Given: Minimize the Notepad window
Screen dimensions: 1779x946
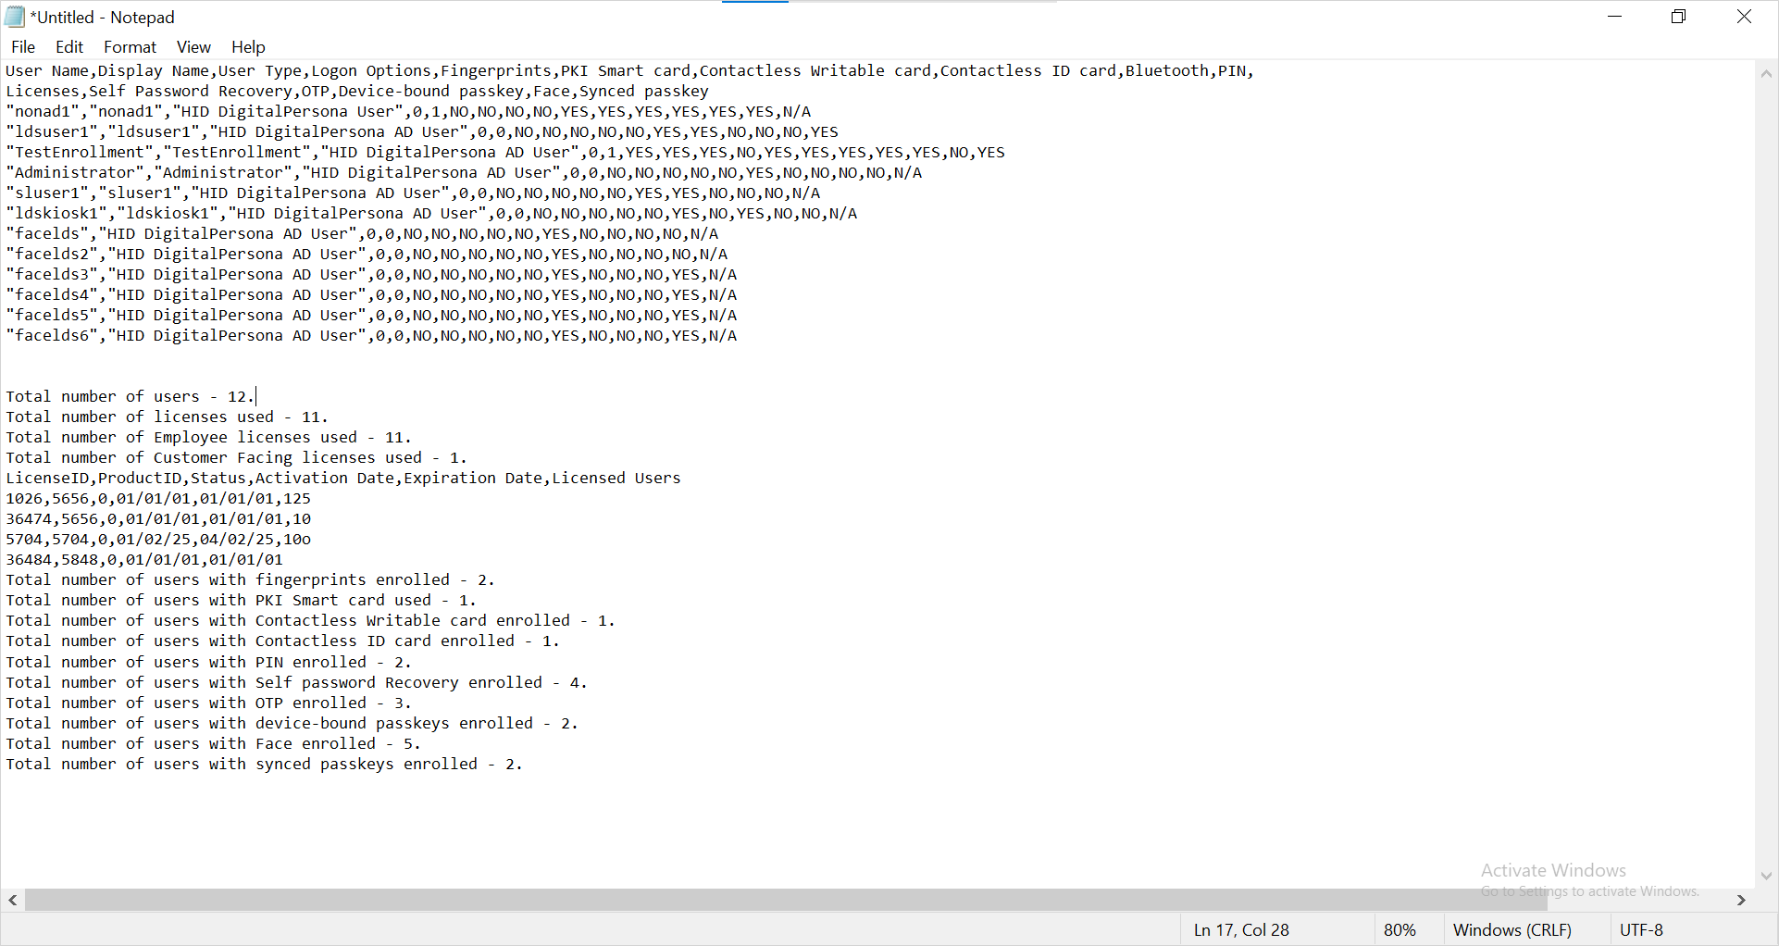Looking at the screenshot, I should 1615,17.
